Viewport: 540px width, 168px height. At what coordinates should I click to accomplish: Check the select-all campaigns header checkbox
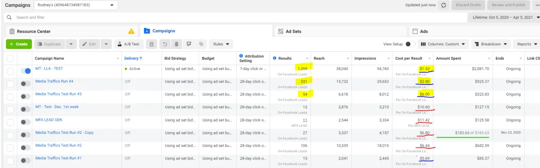tap(10, 58)
